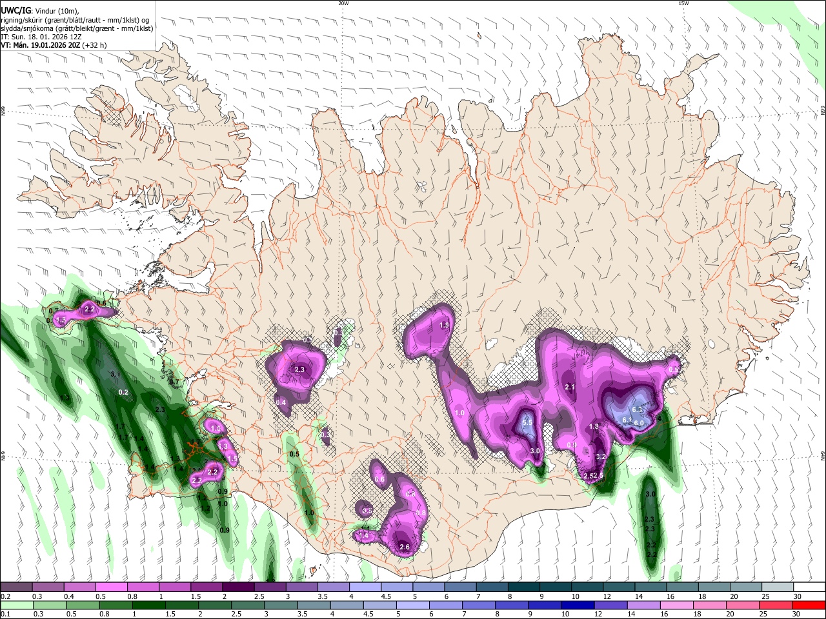
Task: Click the bright pink snow swatch between 0.5 and 0.8
Action: (x=111, y=587)
